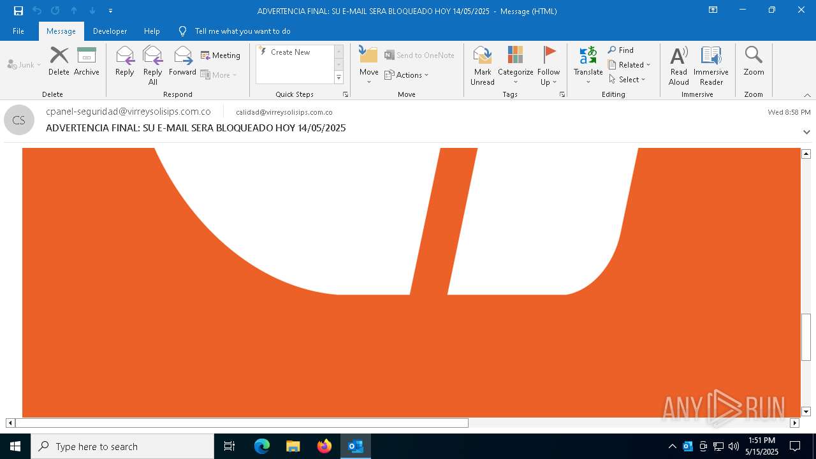Select the Create New quick step
This screenshot has width=816, height=459.
[290, 52]
